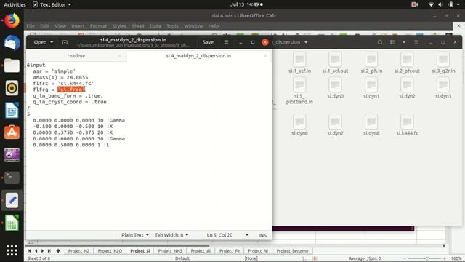Expand the Open recent files dropdown arrow
The width and height of the screenshot is (465, 262).
point(52,42)
